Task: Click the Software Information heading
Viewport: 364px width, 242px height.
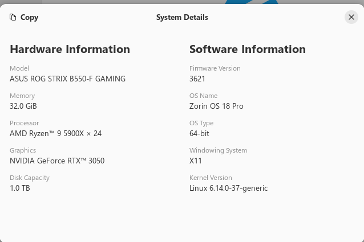Action: [247, 49]
